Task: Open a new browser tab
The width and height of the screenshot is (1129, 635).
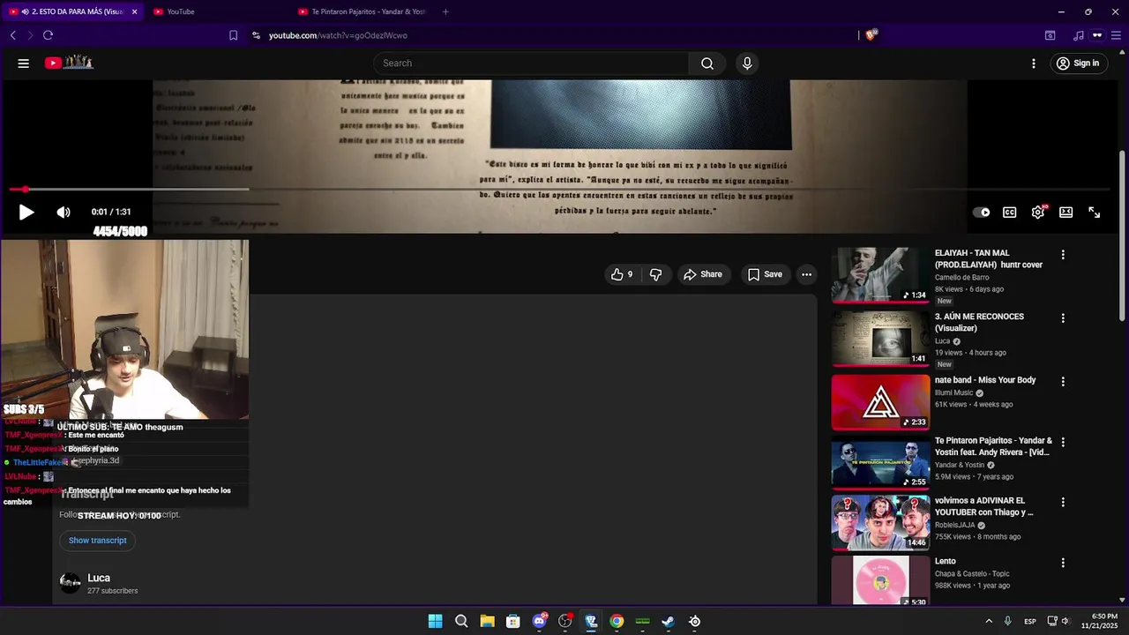Action: tap(445, 11)
